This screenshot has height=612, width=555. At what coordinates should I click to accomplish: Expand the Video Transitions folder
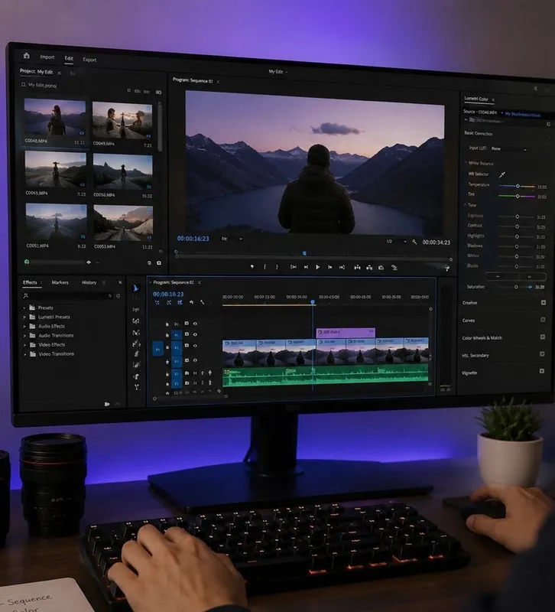click(25, 354)
